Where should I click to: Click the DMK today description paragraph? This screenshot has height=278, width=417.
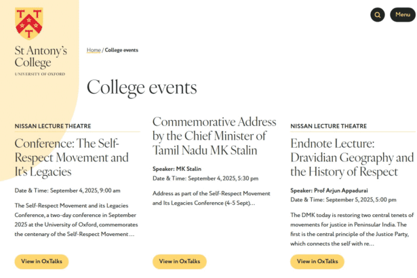(352, 229)
